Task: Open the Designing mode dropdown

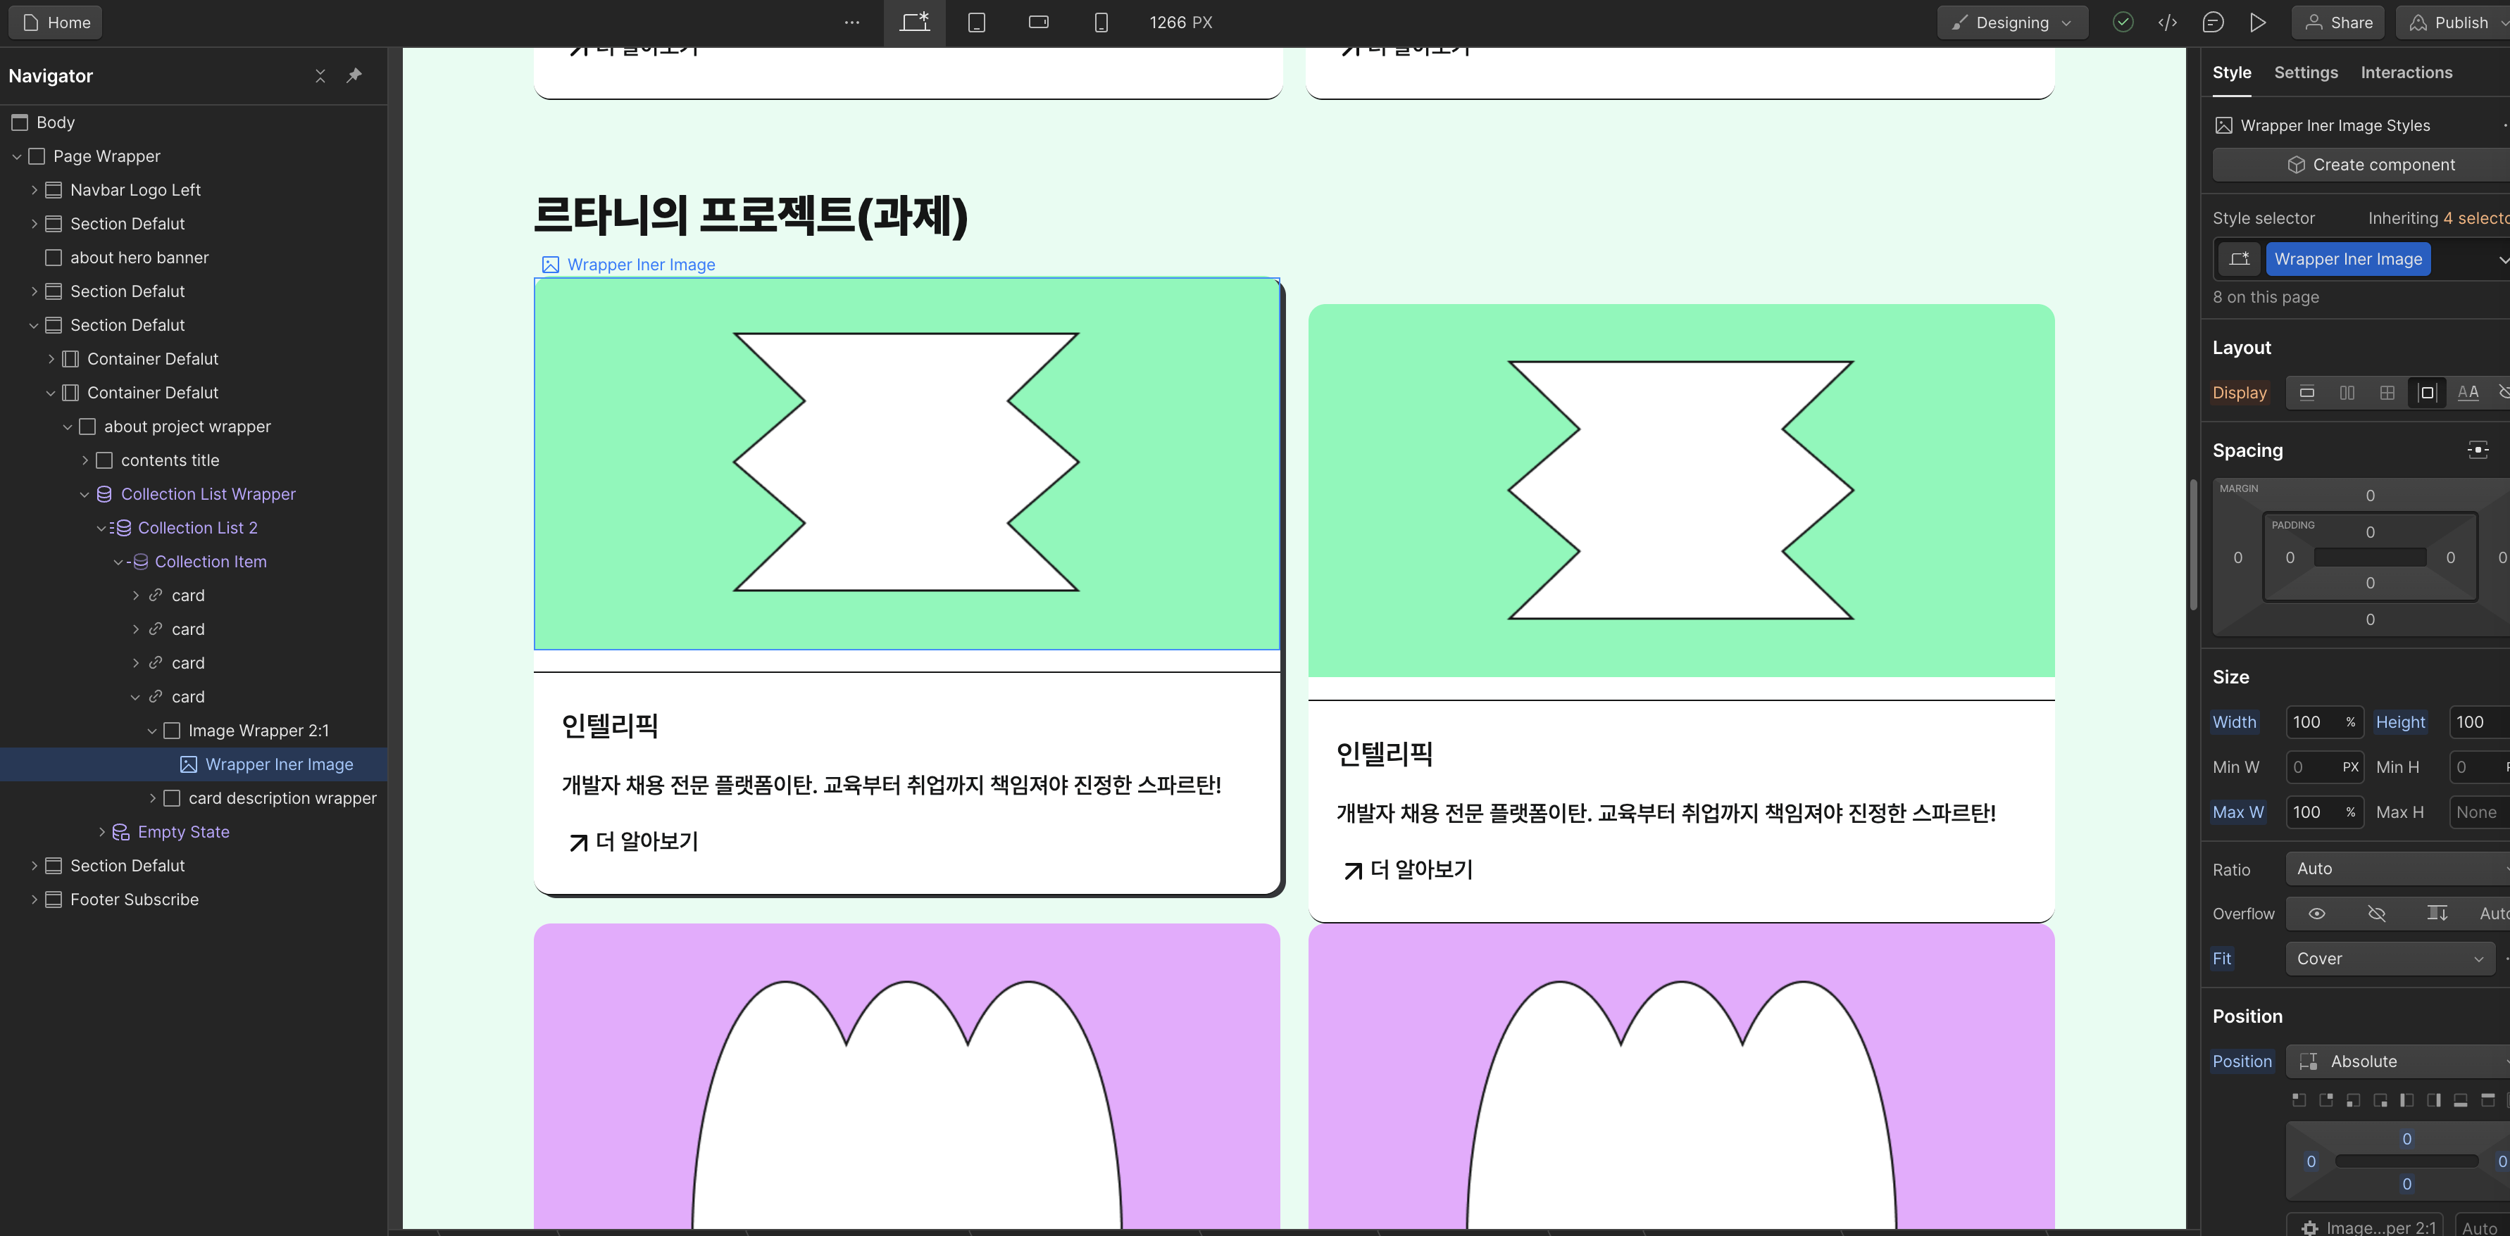Action: click(2012, 23)
